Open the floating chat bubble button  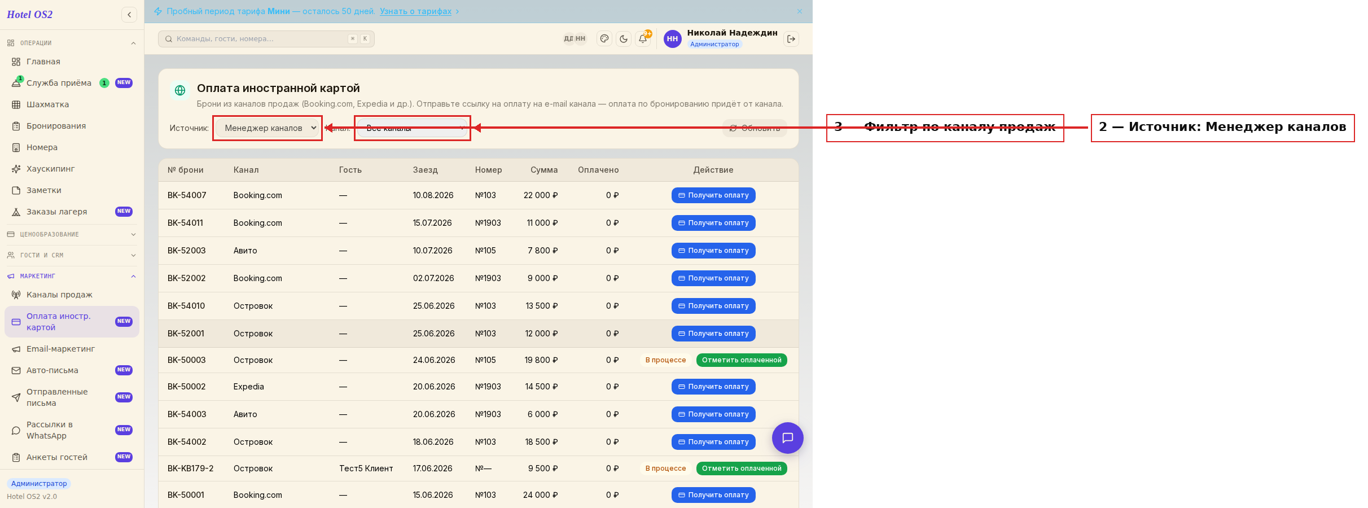(788, 438)
